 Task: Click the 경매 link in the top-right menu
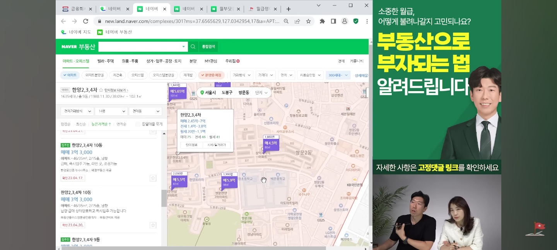pos(341,61)
